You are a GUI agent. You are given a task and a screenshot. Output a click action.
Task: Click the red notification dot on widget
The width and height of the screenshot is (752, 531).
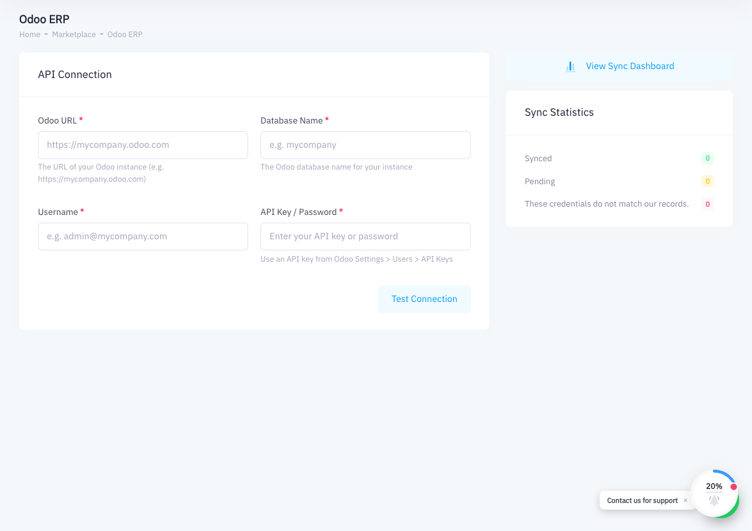[x=733, y=487]
